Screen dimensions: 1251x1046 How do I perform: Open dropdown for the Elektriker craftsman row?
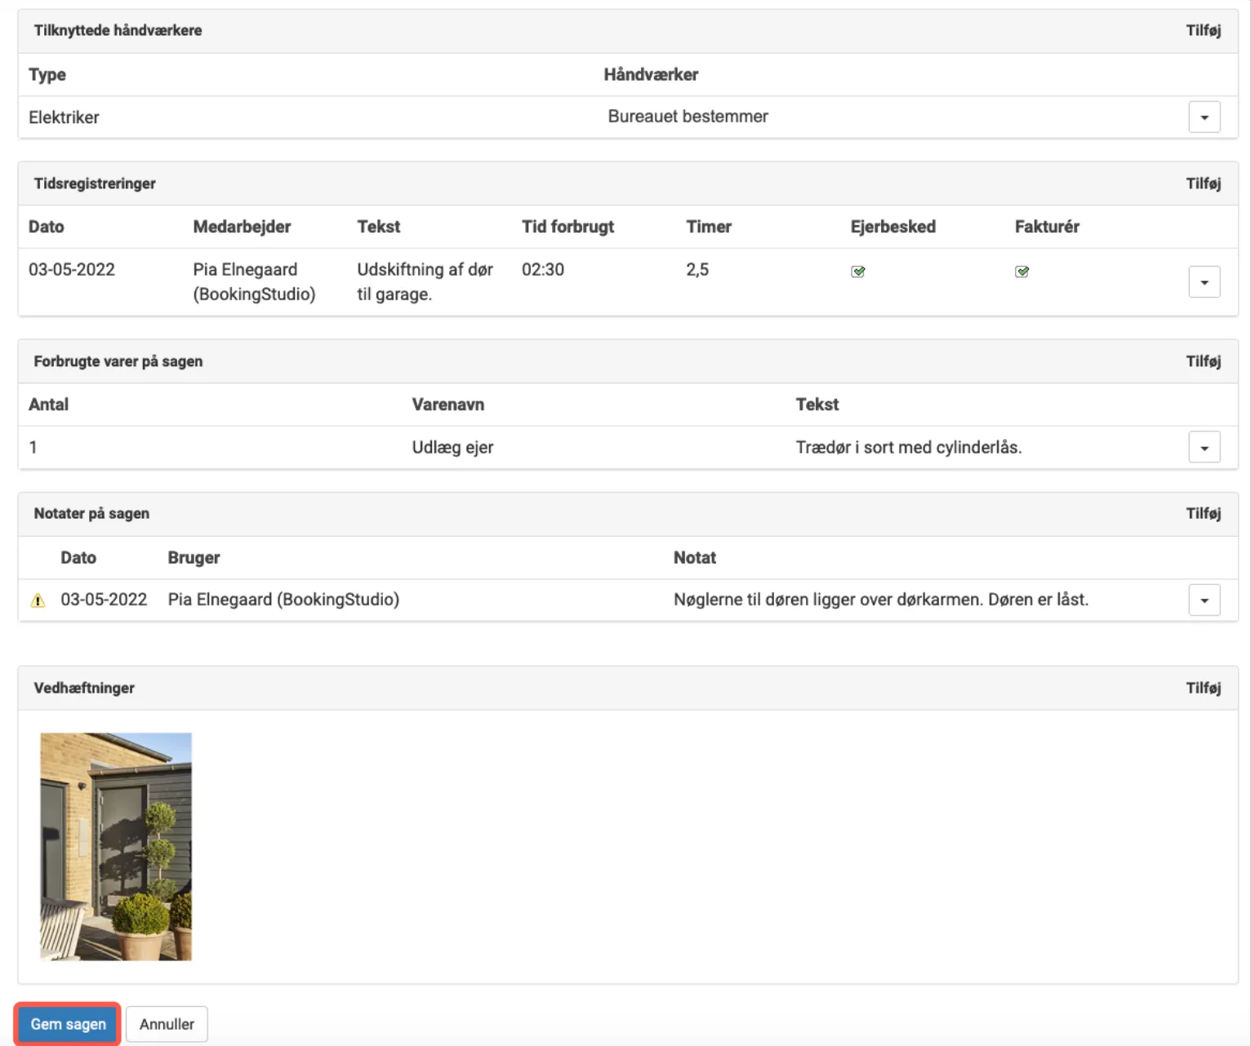1204,117
